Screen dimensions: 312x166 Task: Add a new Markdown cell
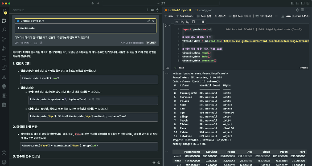(x=184, y=16)
